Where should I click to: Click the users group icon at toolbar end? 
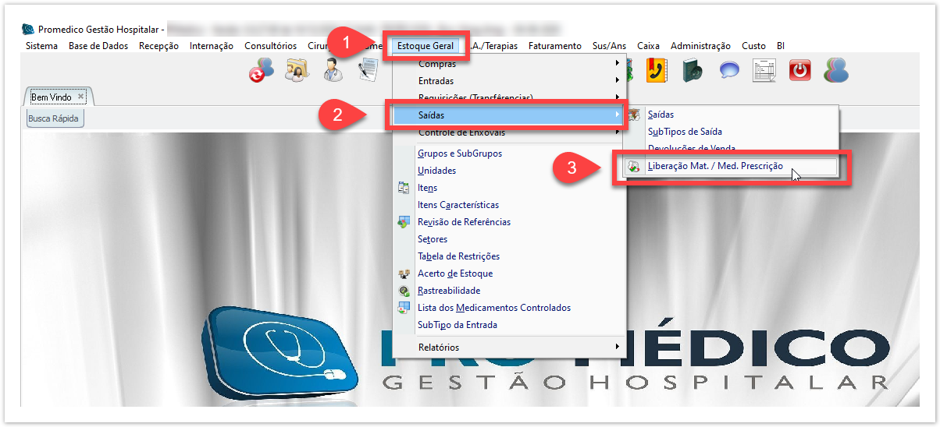(836, 71)
